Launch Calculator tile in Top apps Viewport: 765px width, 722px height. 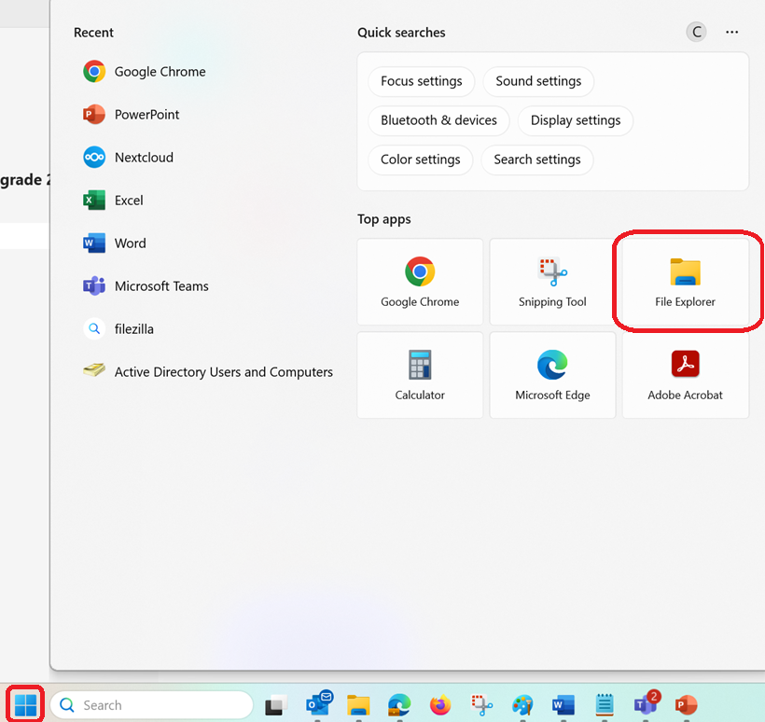pos(420,375)
